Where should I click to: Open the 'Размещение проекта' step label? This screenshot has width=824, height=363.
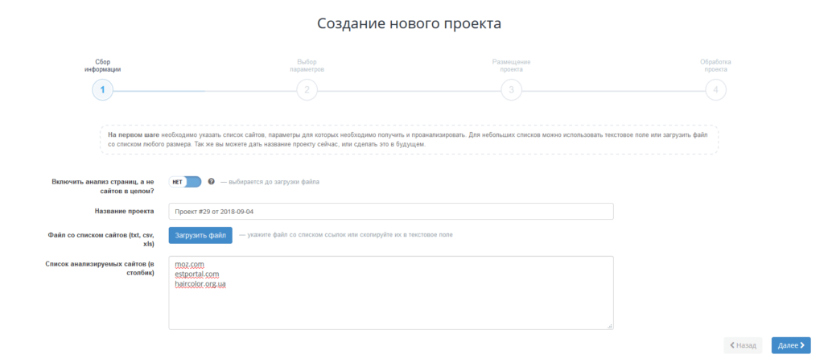[511, 65]
